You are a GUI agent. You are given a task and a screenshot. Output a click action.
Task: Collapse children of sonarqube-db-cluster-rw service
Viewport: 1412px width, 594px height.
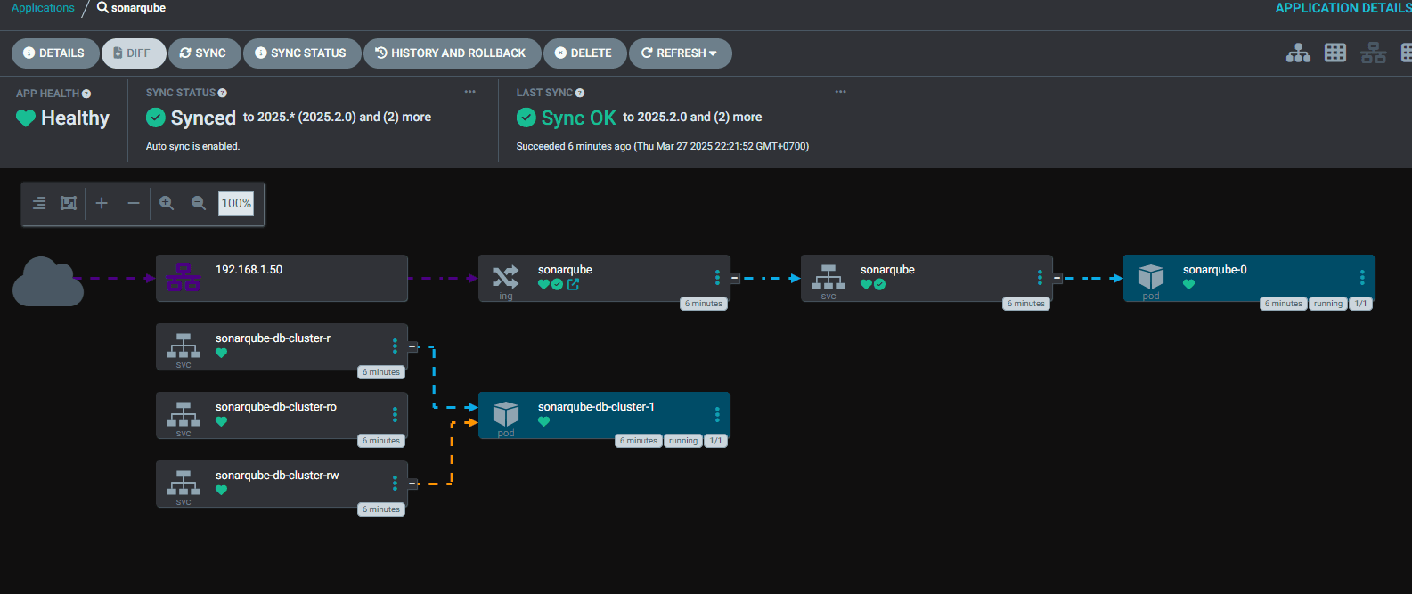click(x=412, y=484)
